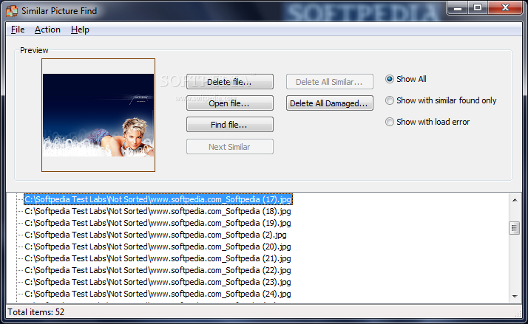Click the Next Similar button
Screen dimensions: 528x324
(230, 147)
